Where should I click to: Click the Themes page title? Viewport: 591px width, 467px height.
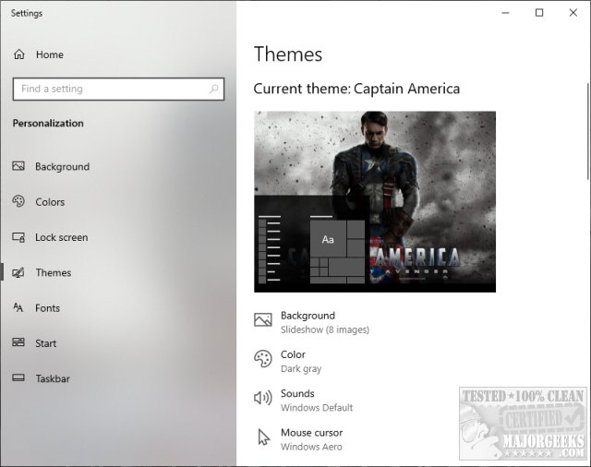(288, 54)
